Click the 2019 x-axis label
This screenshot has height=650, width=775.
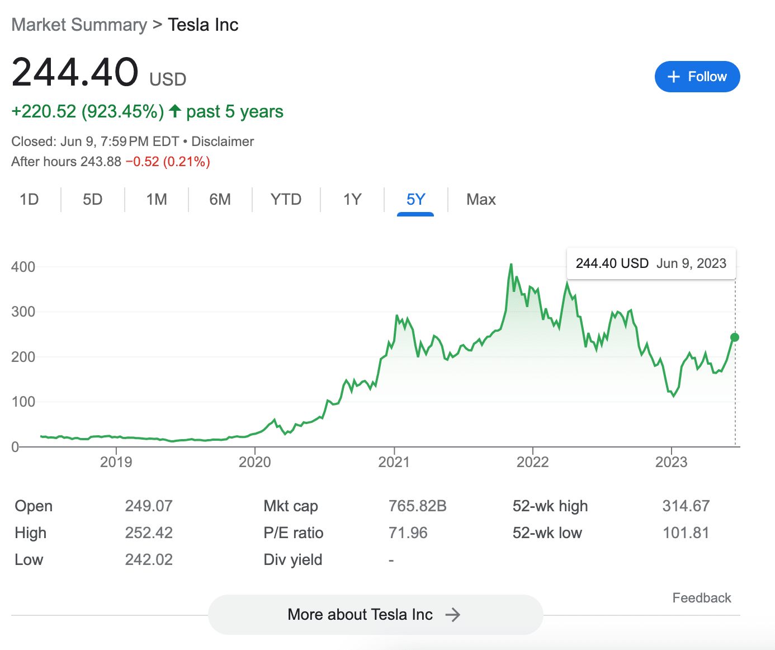tap(116, 462)
